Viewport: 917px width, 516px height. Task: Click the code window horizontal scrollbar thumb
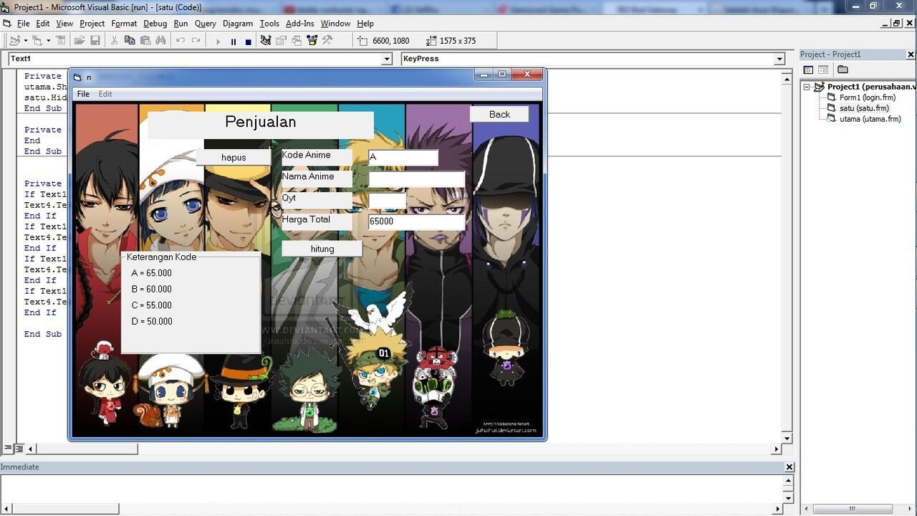click(x=87, y=449)
